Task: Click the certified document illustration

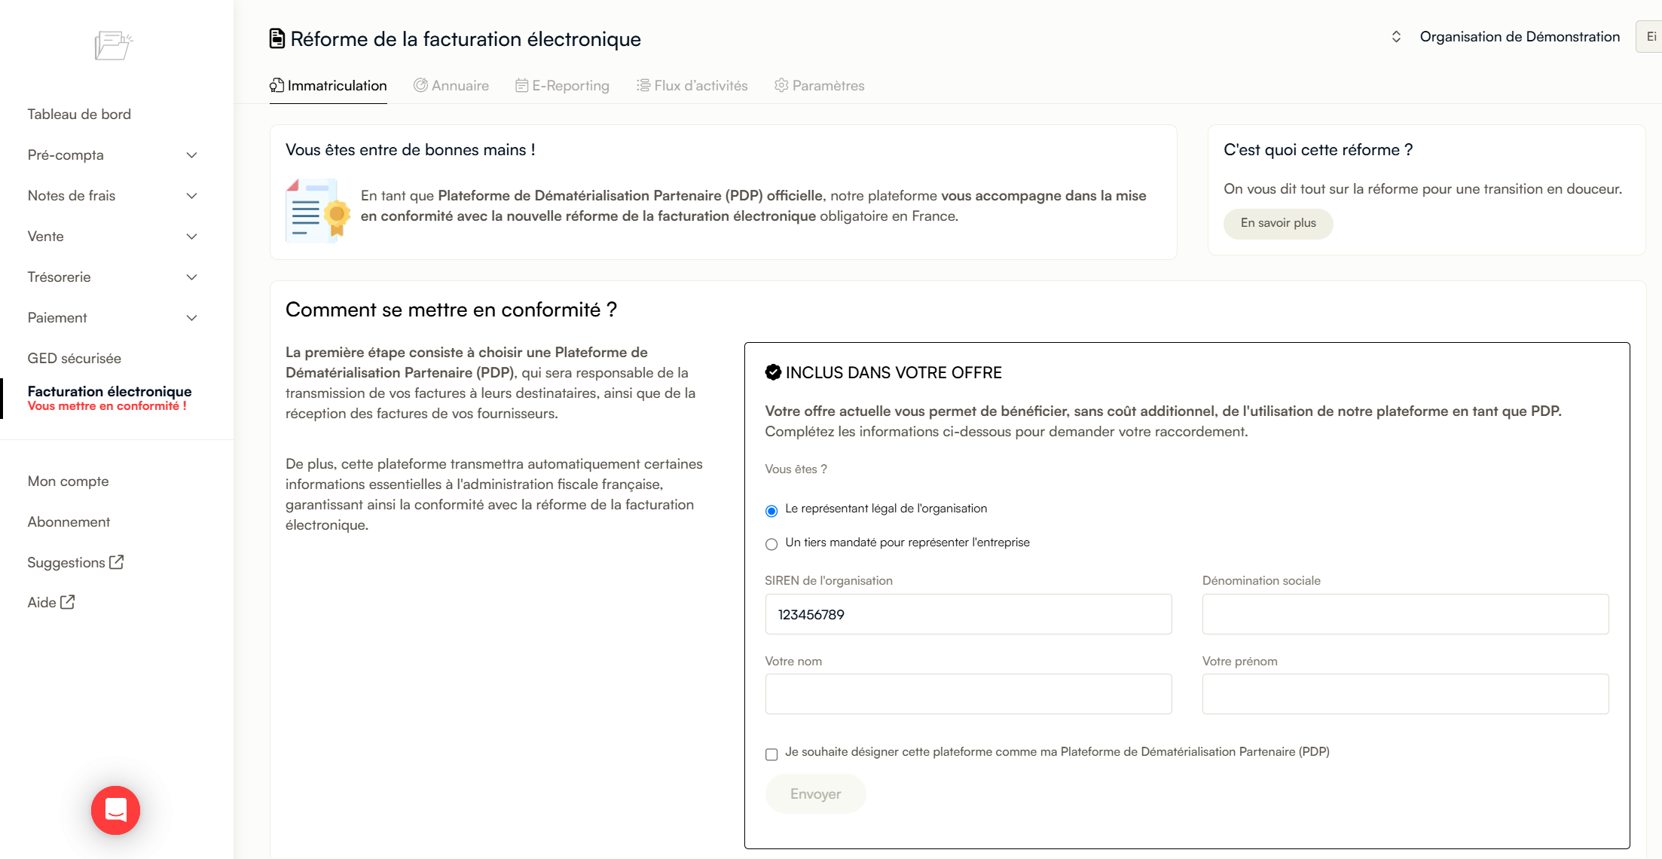Action: (x=317, y=210)
